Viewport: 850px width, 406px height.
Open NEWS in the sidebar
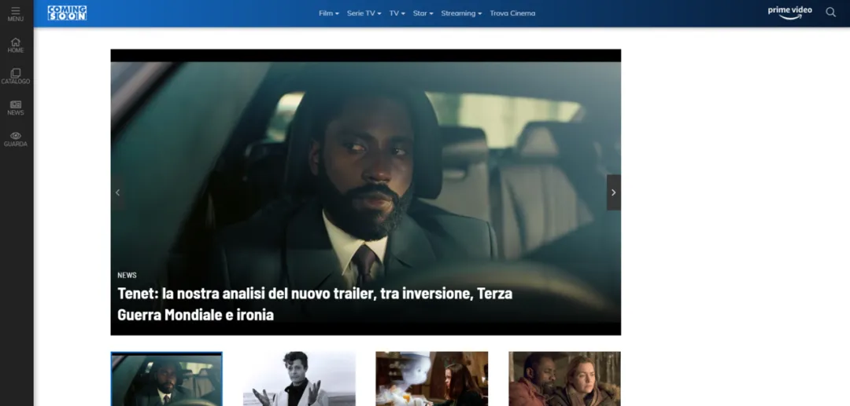click(x=15, y=108)
